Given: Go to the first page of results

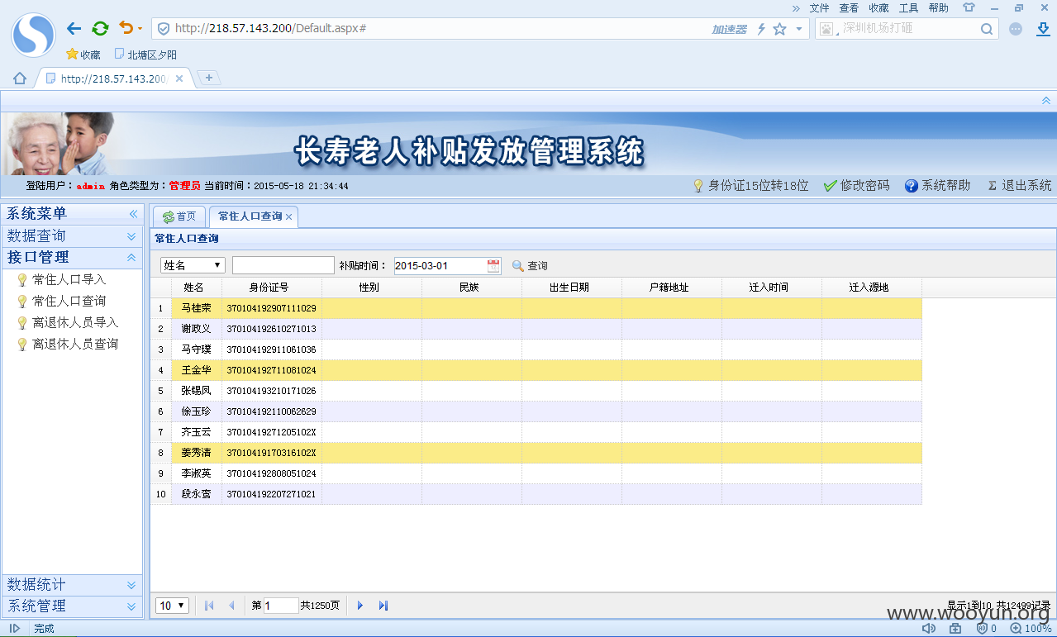Looking at the screenshot, I should (x=209, y=606).
